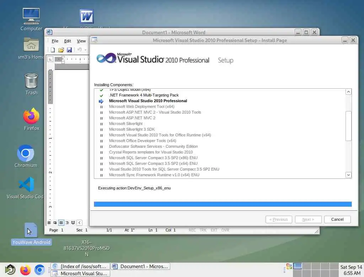Click the clock showing Sat Sep 14

click(351, 270)
